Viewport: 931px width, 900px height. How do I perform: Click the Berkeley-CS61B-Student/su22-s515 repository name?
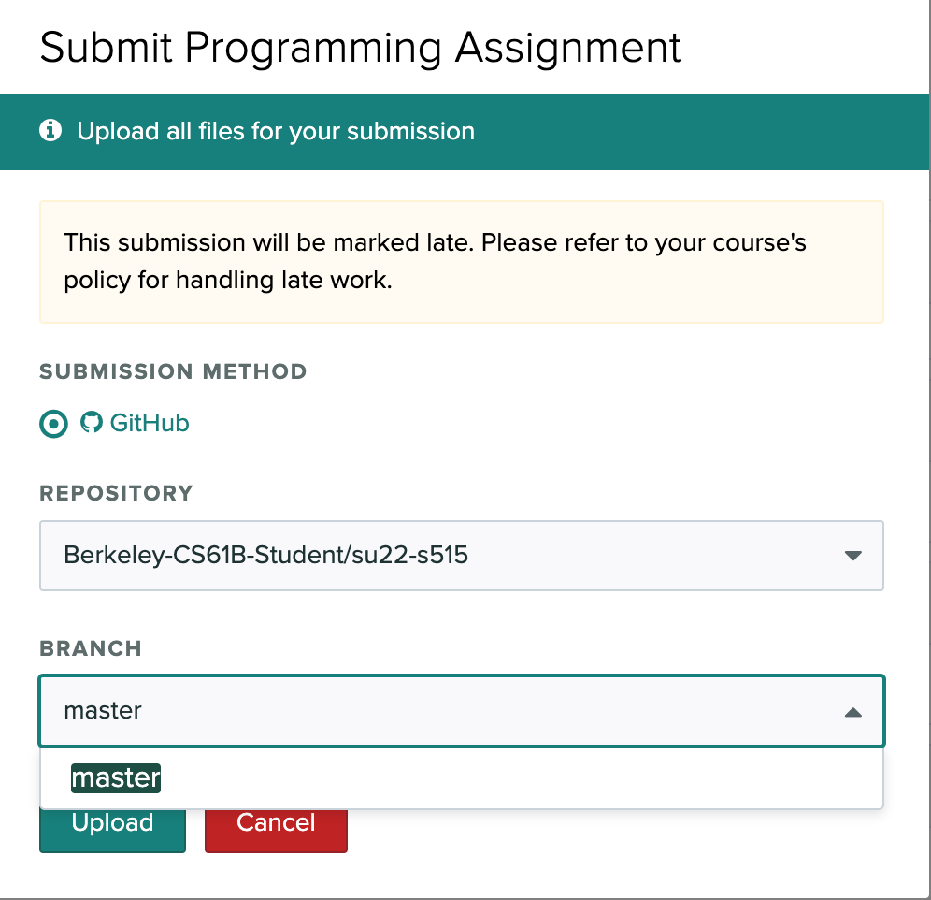coord(265,556)
